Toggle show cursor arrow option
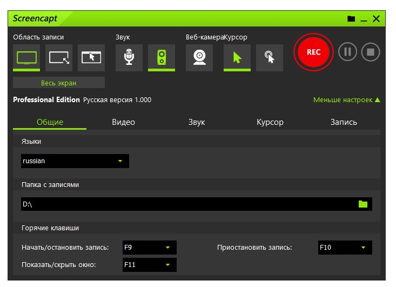396x287 pixels. tap(237, 58)
